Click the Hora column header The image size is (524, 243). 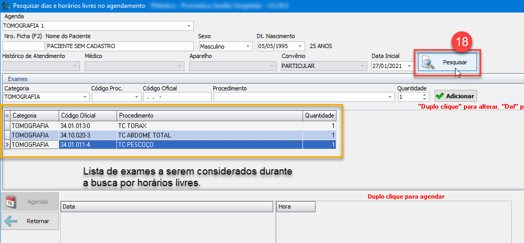click(296, 207)
